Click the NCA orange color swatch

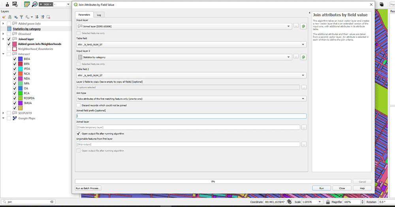coord(21,74)
